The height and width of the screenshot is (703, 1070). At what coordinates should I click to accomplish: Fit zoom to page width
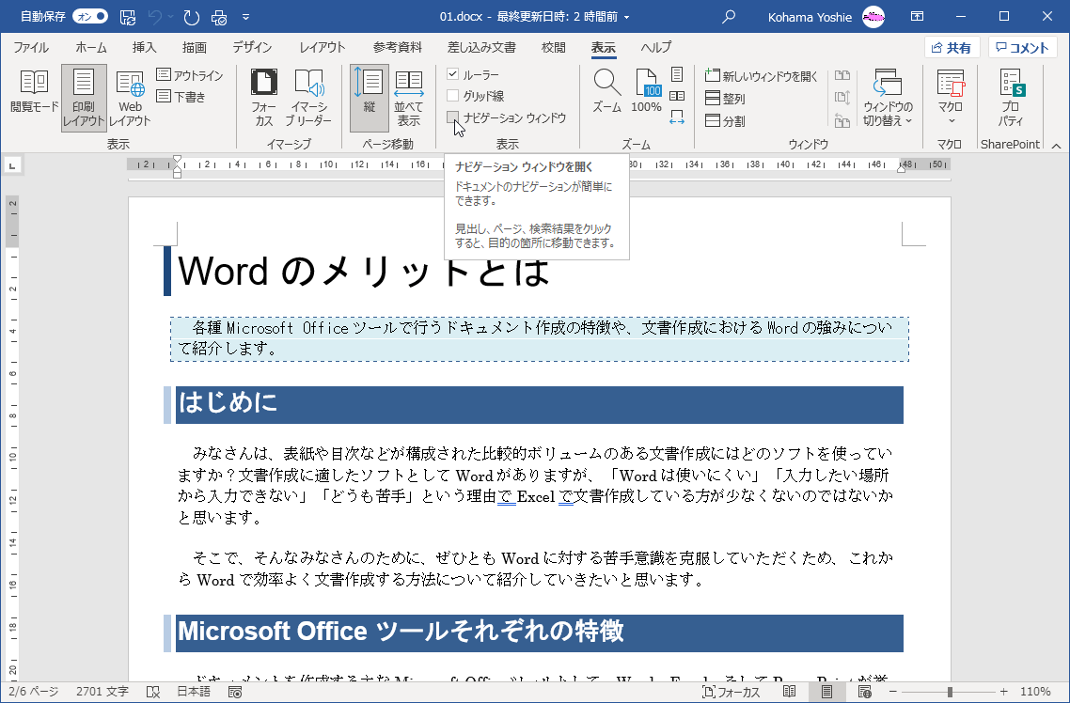[x=677, y=118]
